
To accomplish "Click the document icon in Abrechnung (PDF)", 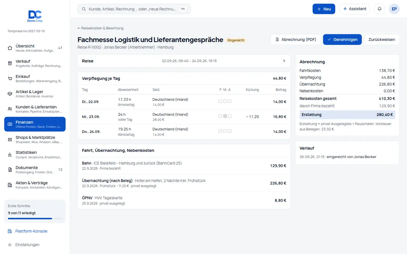I will pyautogui.click(x=277, y=40).
